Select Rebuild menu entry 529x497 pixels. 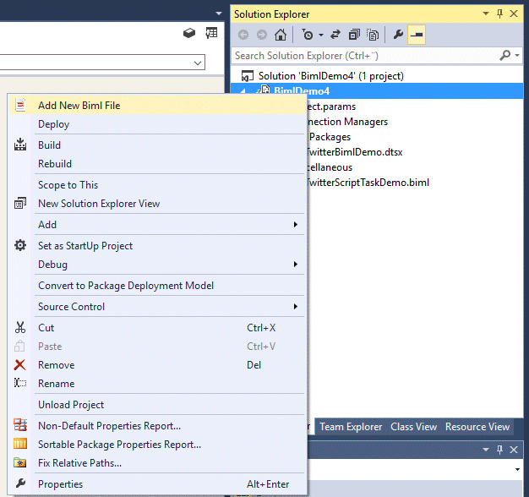point(157,164)
